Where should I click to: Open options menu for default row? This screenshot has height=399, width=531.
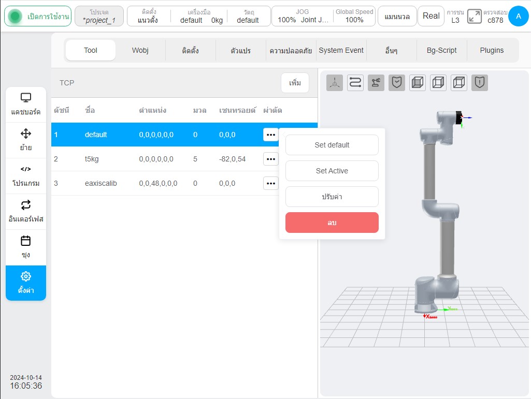click(270, 135)
